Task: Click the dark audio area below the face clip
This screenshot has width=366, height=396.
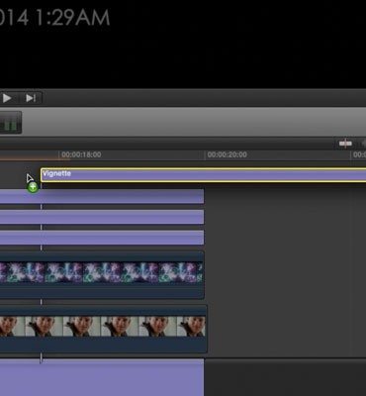Action: point(103,345)
